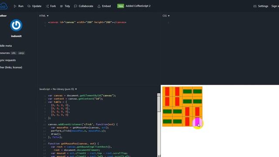279x157 pixels.
Task: Open the HTML panel dropdown
Action: click(44, 16)
